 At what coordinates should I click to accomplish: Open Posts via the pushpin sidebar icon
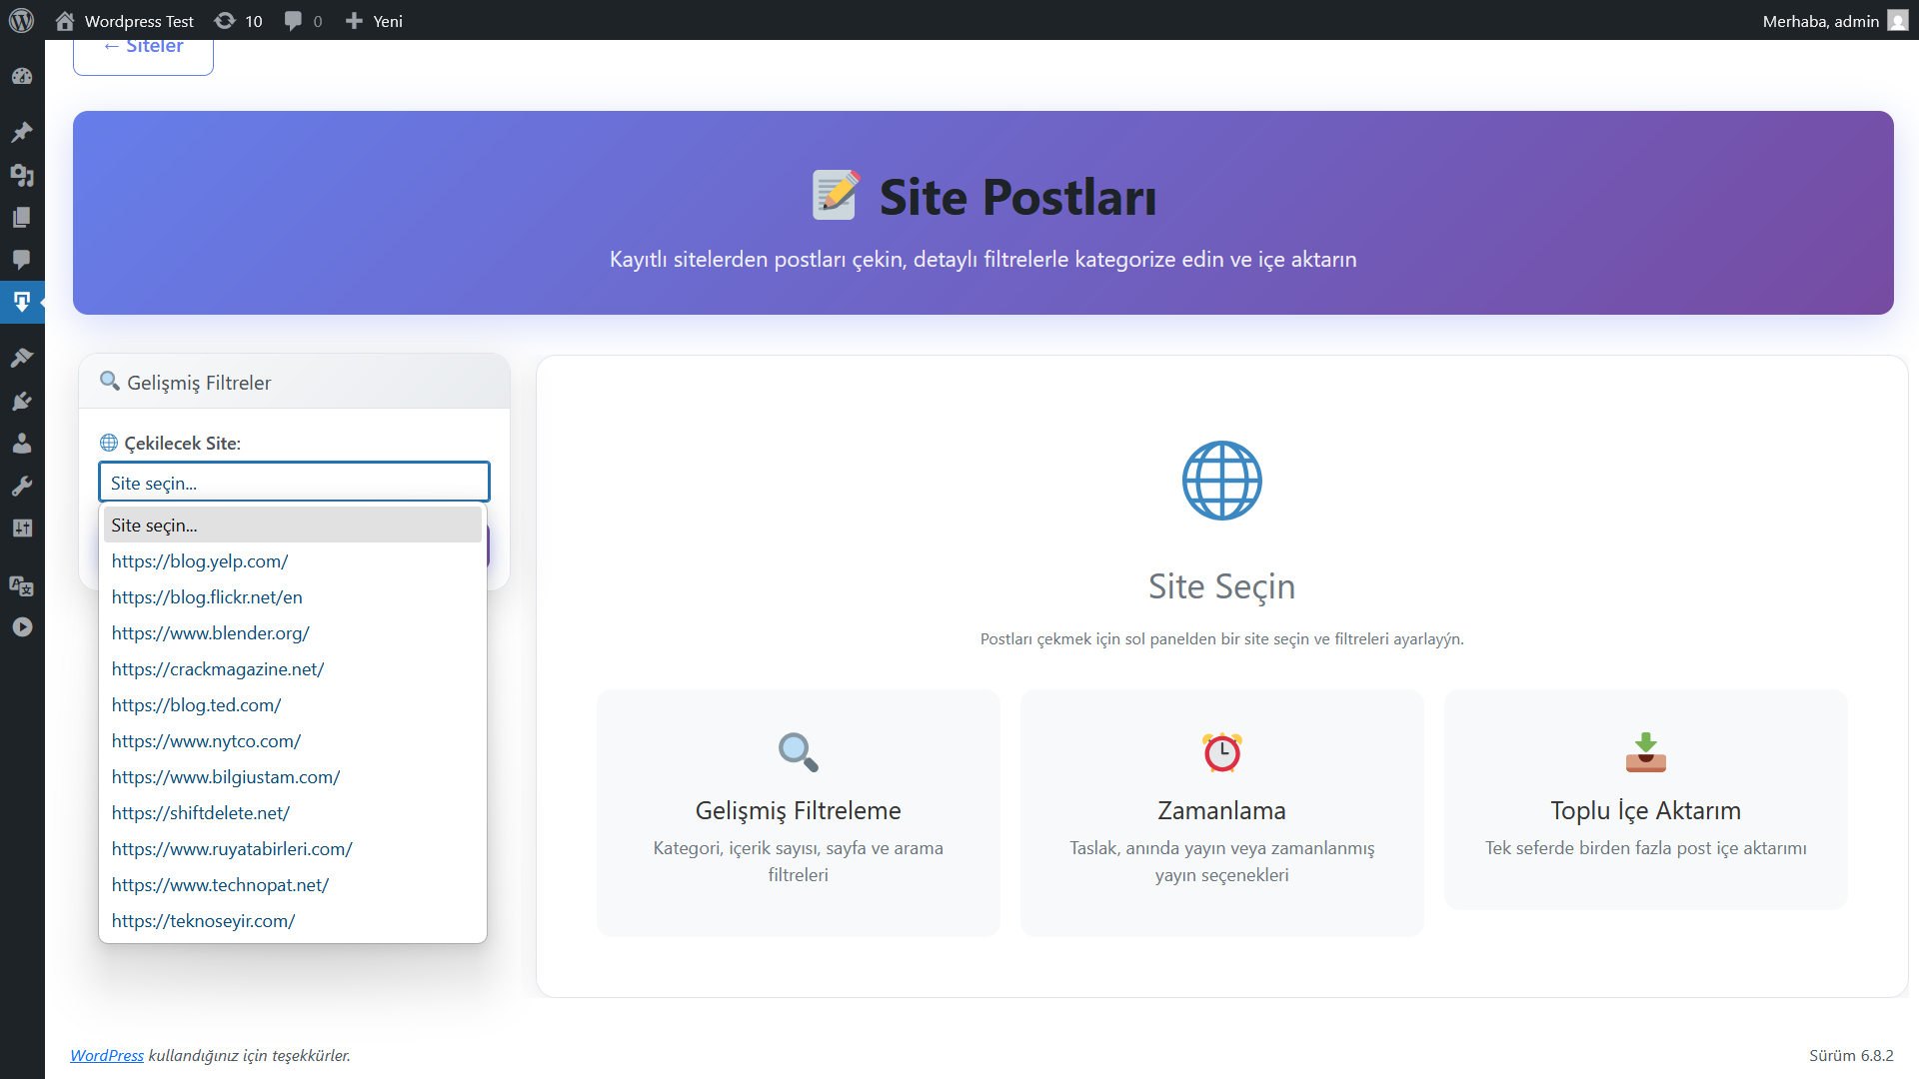pos(22,132)
